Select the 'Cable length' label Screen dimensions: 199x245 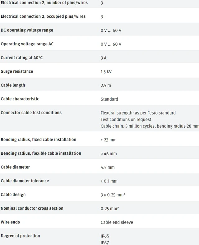click(x=13, y=85)
